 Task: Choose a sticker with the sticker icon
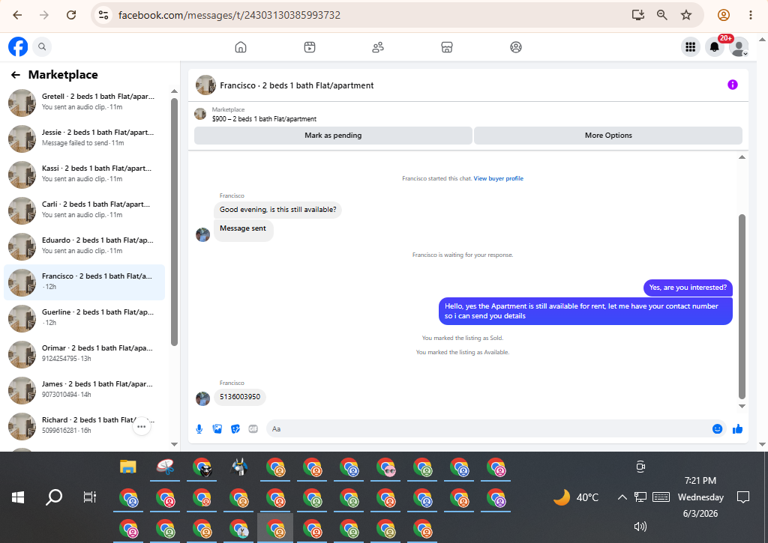coord(235,429)
